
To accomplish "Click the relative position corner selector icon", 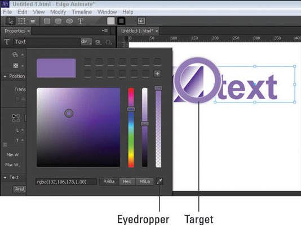I will click(x=16, y=118).
